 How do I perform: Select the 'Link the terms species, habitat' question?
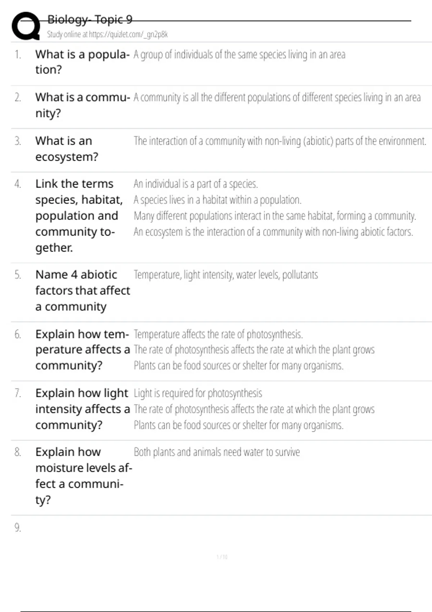pos(79,216)
